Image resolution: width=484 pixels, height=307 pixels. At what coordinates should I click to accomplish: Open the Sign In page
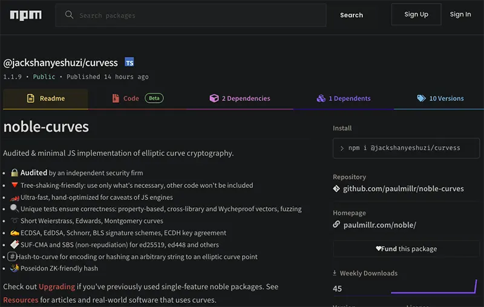460,15
